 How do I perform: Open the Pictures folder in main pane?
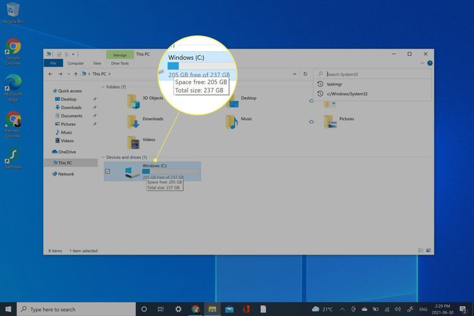pos(330,121)
